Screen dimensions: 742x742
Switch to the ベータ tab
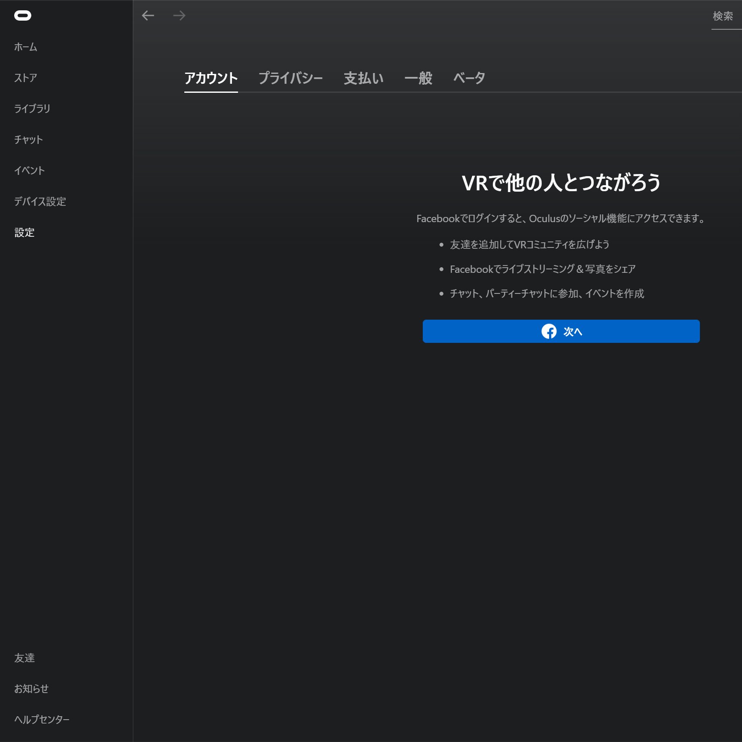(x=468, y=78)
